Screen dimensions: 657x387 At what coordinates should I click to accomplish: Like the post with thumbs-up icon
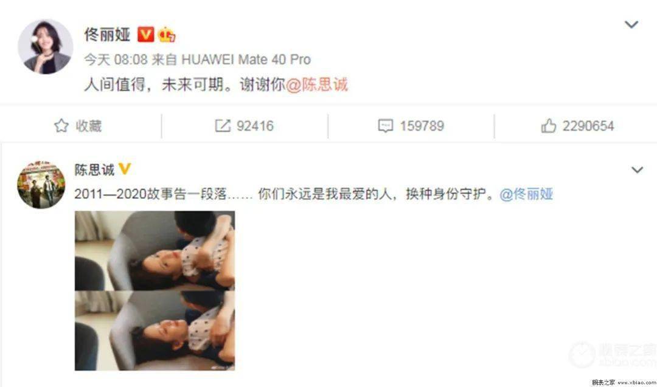click(548, 126)
